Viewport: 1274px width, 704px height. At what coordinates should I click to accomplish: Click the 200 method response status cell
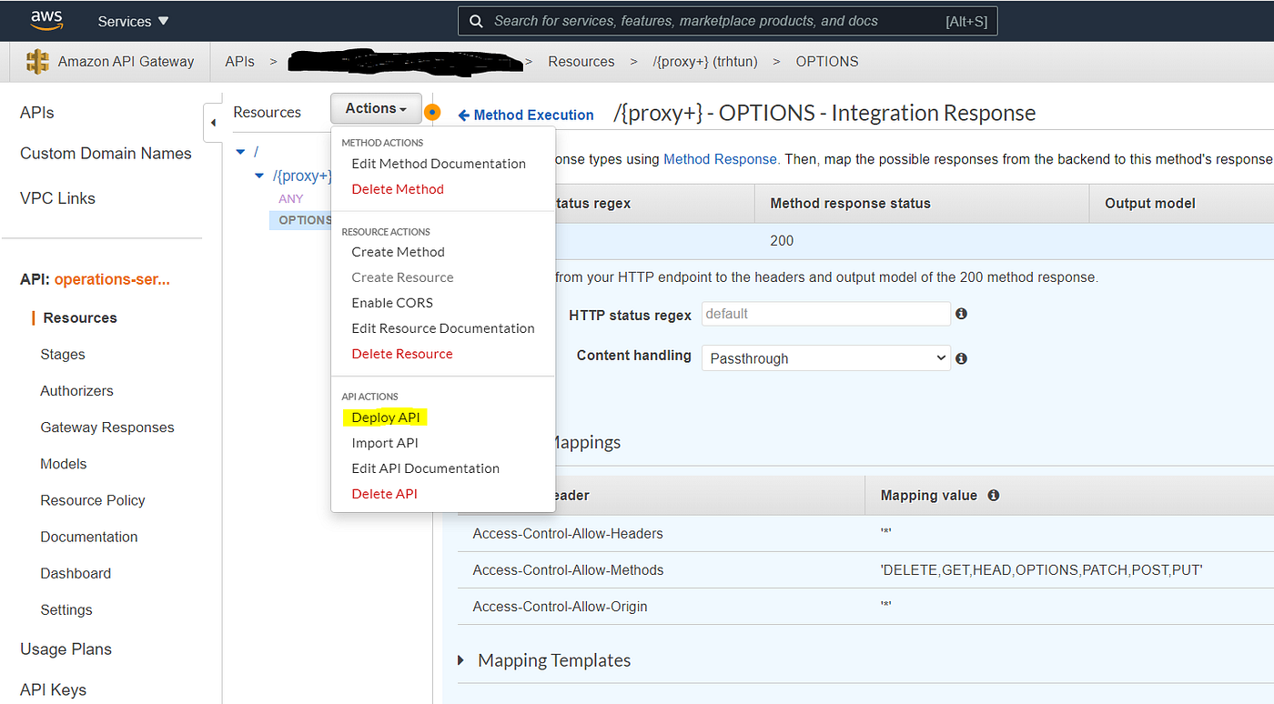click(782, 241)
